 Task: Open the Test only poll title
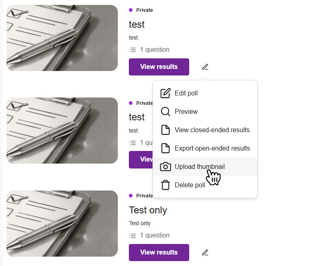click(x=148, y=210)
